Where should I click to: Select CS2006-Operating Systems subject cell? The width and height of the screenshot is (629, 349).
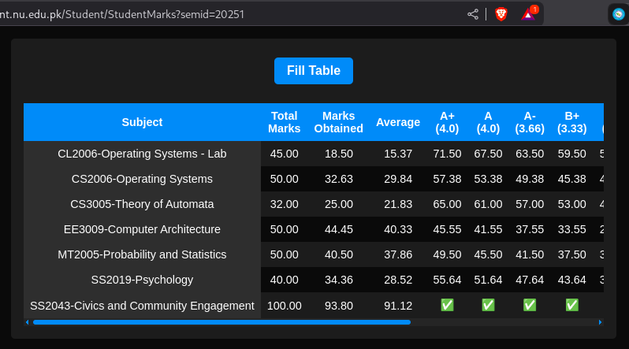click(142, 179)
